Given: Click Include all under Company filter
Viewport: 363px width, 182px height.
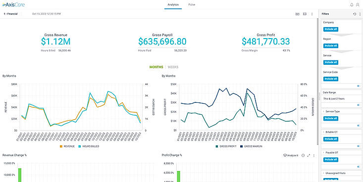Looking at the screenshot, I should click(331, 29).
